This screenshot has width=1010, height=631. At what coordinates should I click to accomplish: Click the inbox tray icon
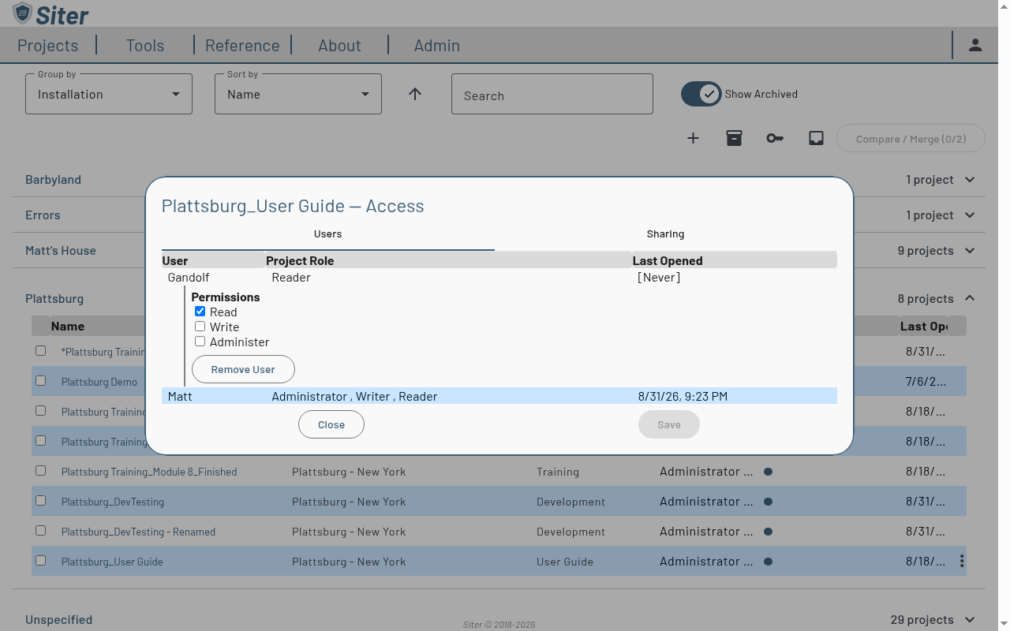point(816,138)
